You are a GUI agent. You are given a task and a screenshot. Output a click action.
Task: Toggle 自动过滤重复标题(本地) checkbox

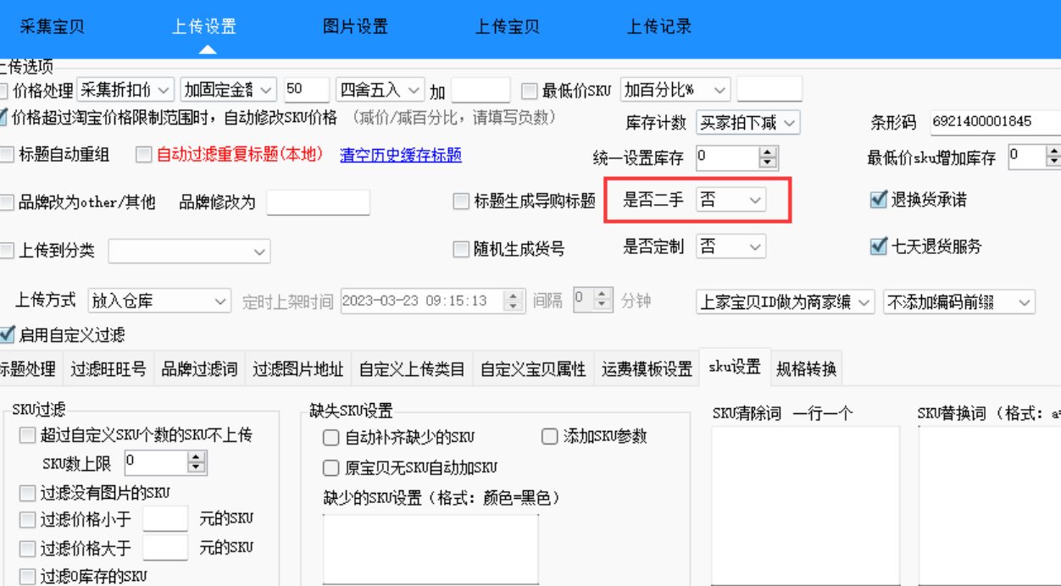(x=143, y=155)
